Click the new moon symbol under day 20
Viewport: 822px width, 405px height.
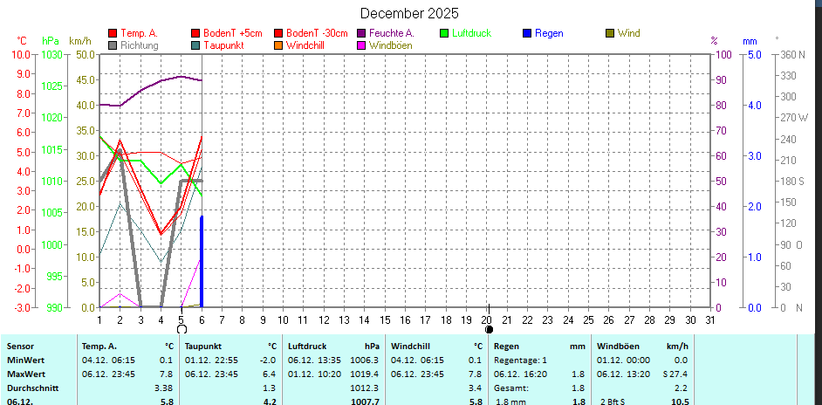pos(489,329)
